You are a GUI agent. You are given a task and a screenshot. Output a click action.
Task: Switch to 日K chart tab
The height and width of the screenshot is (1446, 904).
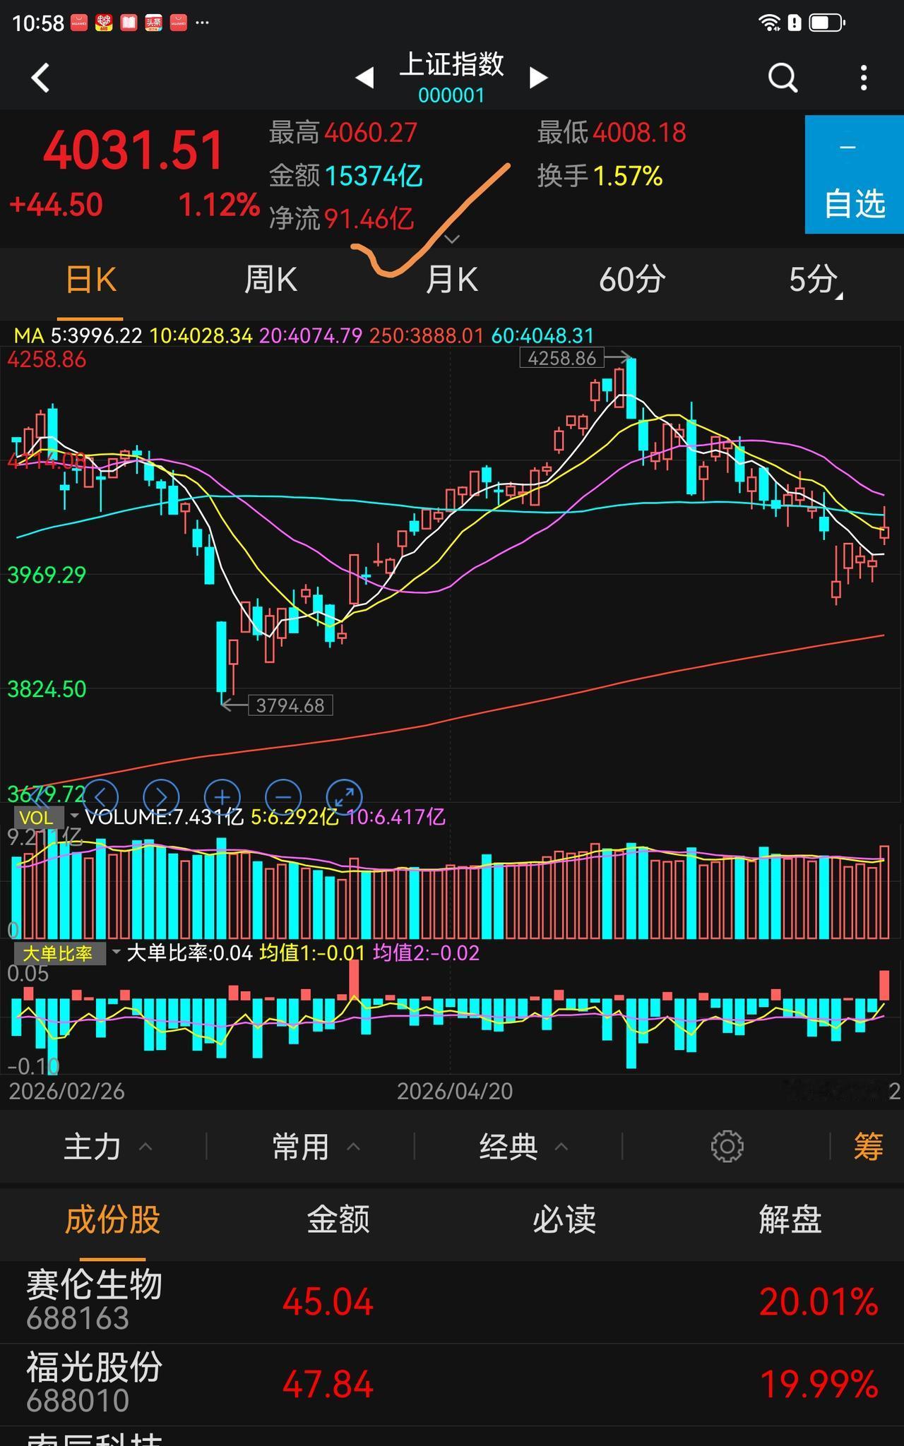point(90,280)
